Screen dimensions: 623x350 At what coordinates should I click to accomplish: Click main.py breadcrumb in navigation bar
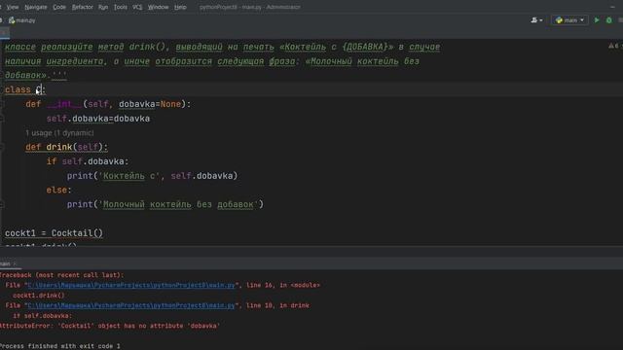click(x=22, y=20)
